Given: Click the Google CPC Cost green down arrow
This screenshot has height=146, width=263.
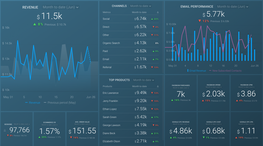Looking at the screenshot, I should coord(204,137).
